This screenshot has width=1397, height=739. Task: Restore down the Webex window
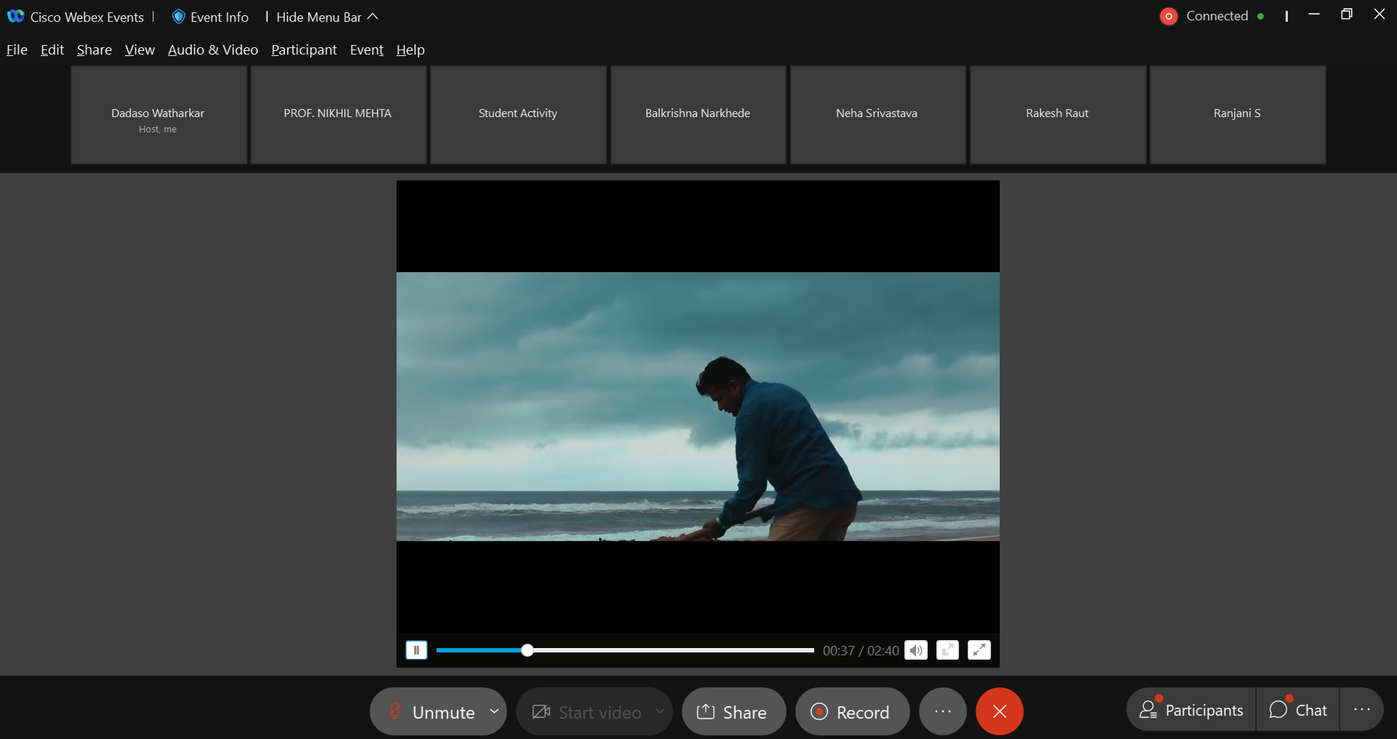coord(1347,15)
